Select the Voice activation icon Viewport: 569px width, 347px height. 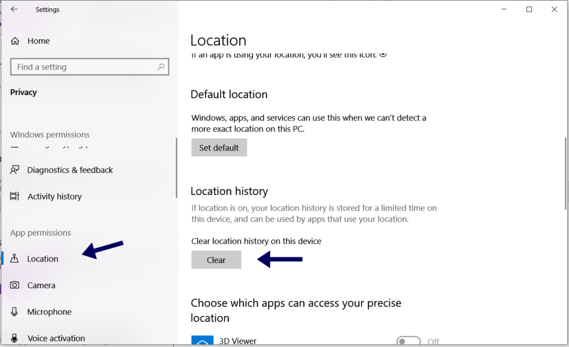click(14, 338)
